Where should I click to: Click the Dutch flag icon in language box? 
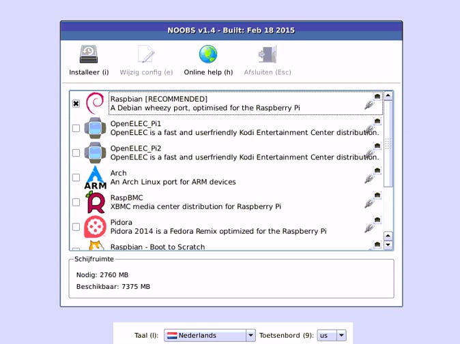172,336
